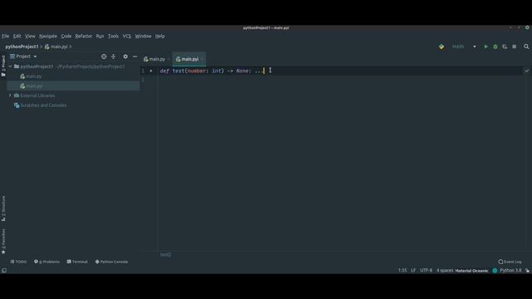Open the run configuration MAIN dropdown arrow
Screen dimensions: 532x299
point(475,47)
